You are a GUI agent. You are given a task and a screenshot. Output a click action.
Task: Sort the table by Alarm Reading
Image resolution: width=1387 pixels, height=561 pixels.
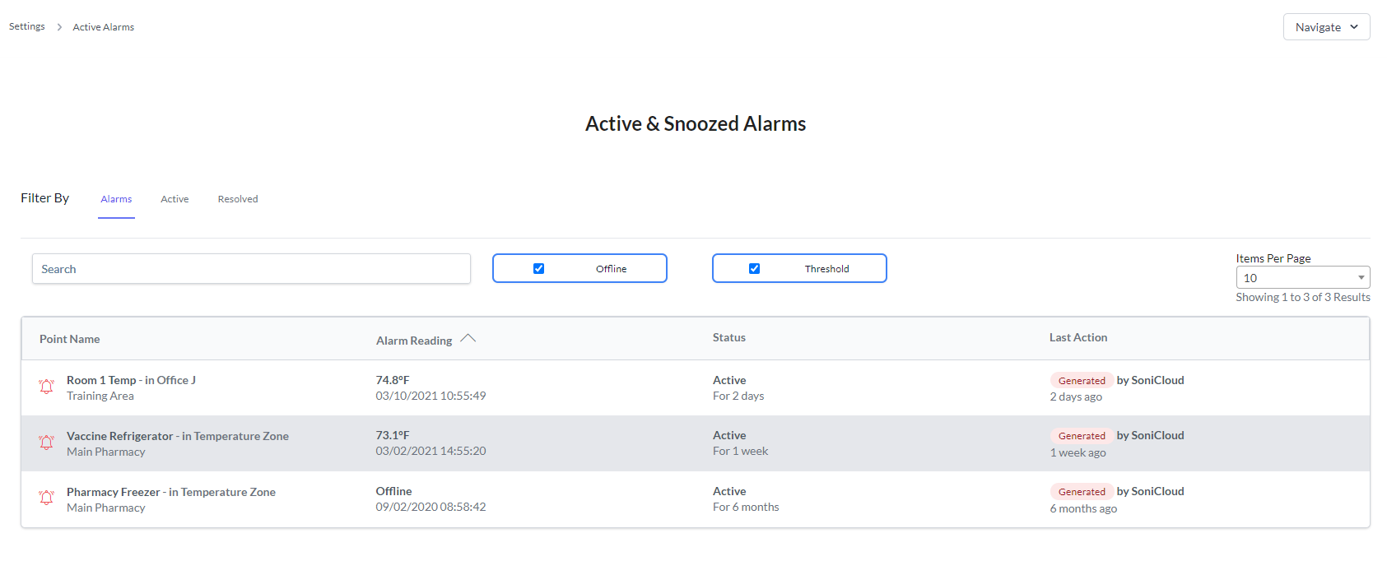pyautogui.click(x=414, y=340)
